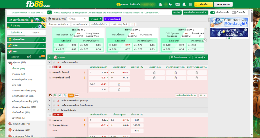Viewport: 260px width, 138px height.
Task: Star the 2H 49'+7 match header
Action: pyautogui.click(x=50, y=114)
